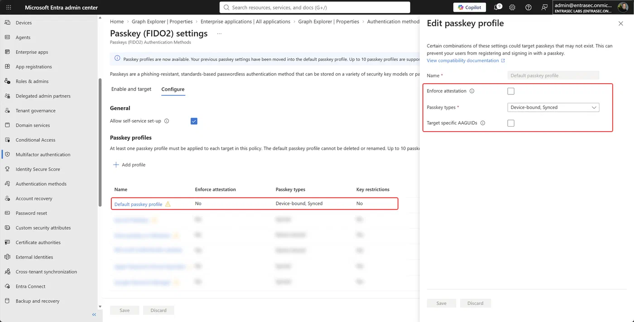Click the External Identities sidebar icon
This screenshot has height=322, width=634.
pos(7,257)
